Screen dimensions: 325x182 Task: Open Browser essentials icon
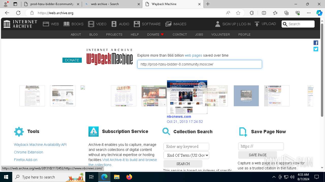click(298, 13)
